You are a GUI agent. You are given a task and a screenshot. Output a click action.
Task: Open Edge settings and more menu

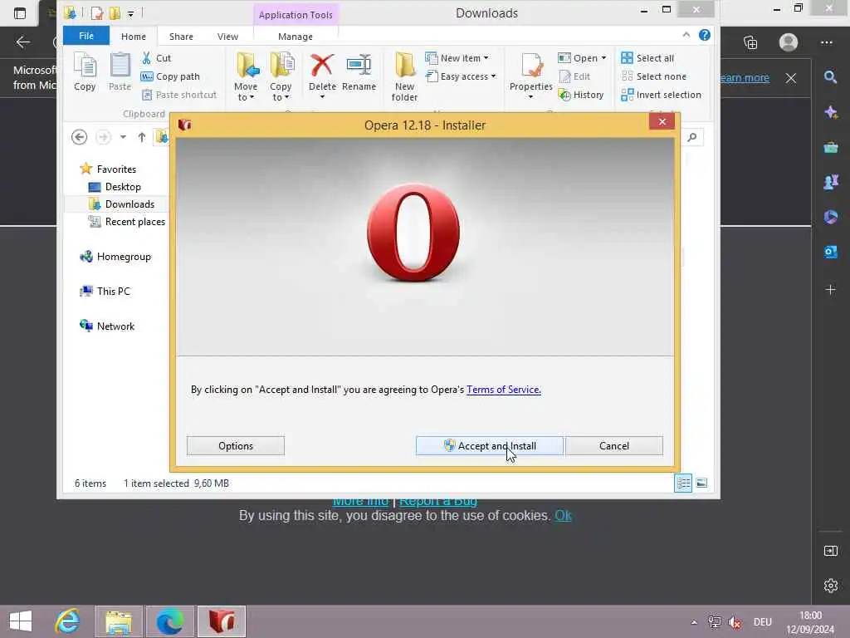click(826, 42)
